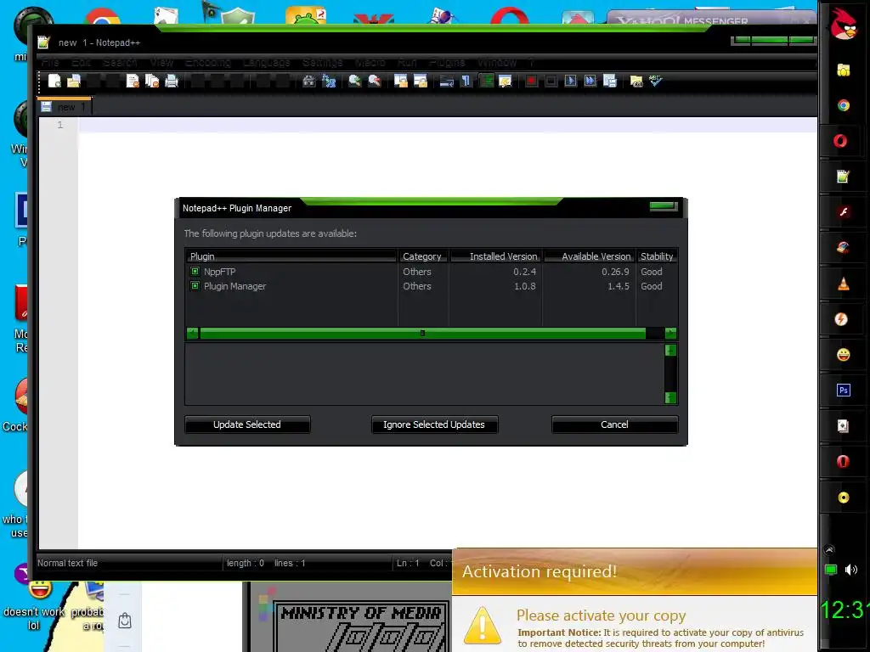Click Run Macro Multiple Times icon
870x652 pixels.
[590, 81]
